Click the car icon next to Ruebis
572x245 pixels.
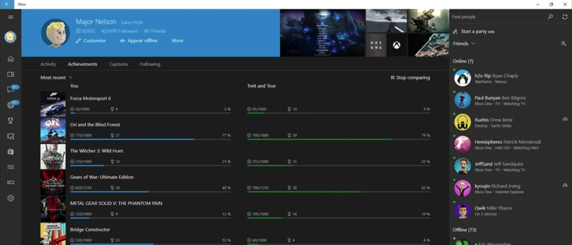click(565, 119)
